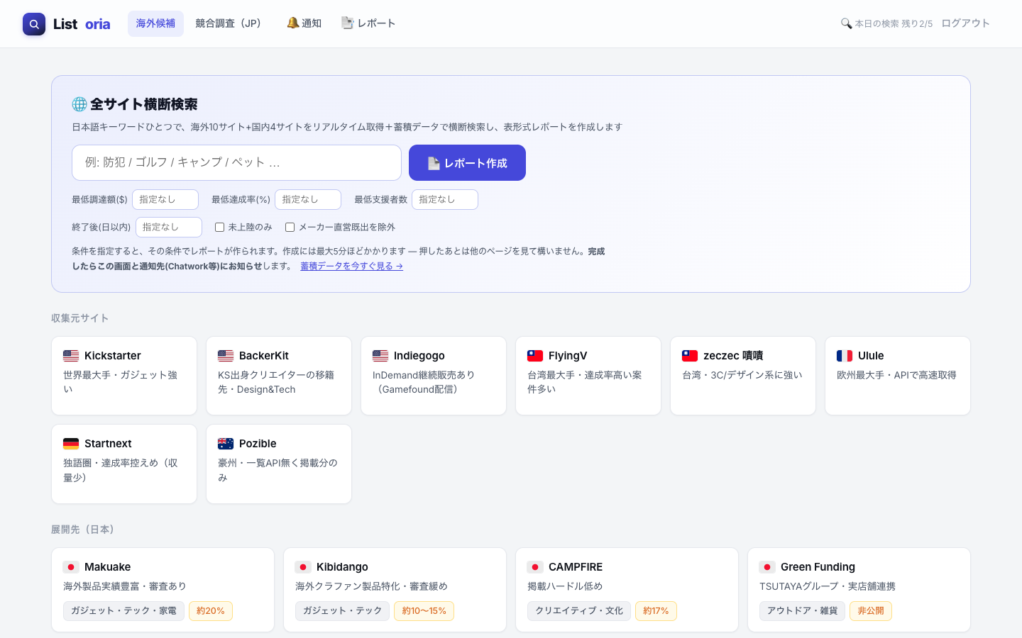Click the 最低達成率(%) input
Screen dimensions: 1022x638
tap(308, 200)
